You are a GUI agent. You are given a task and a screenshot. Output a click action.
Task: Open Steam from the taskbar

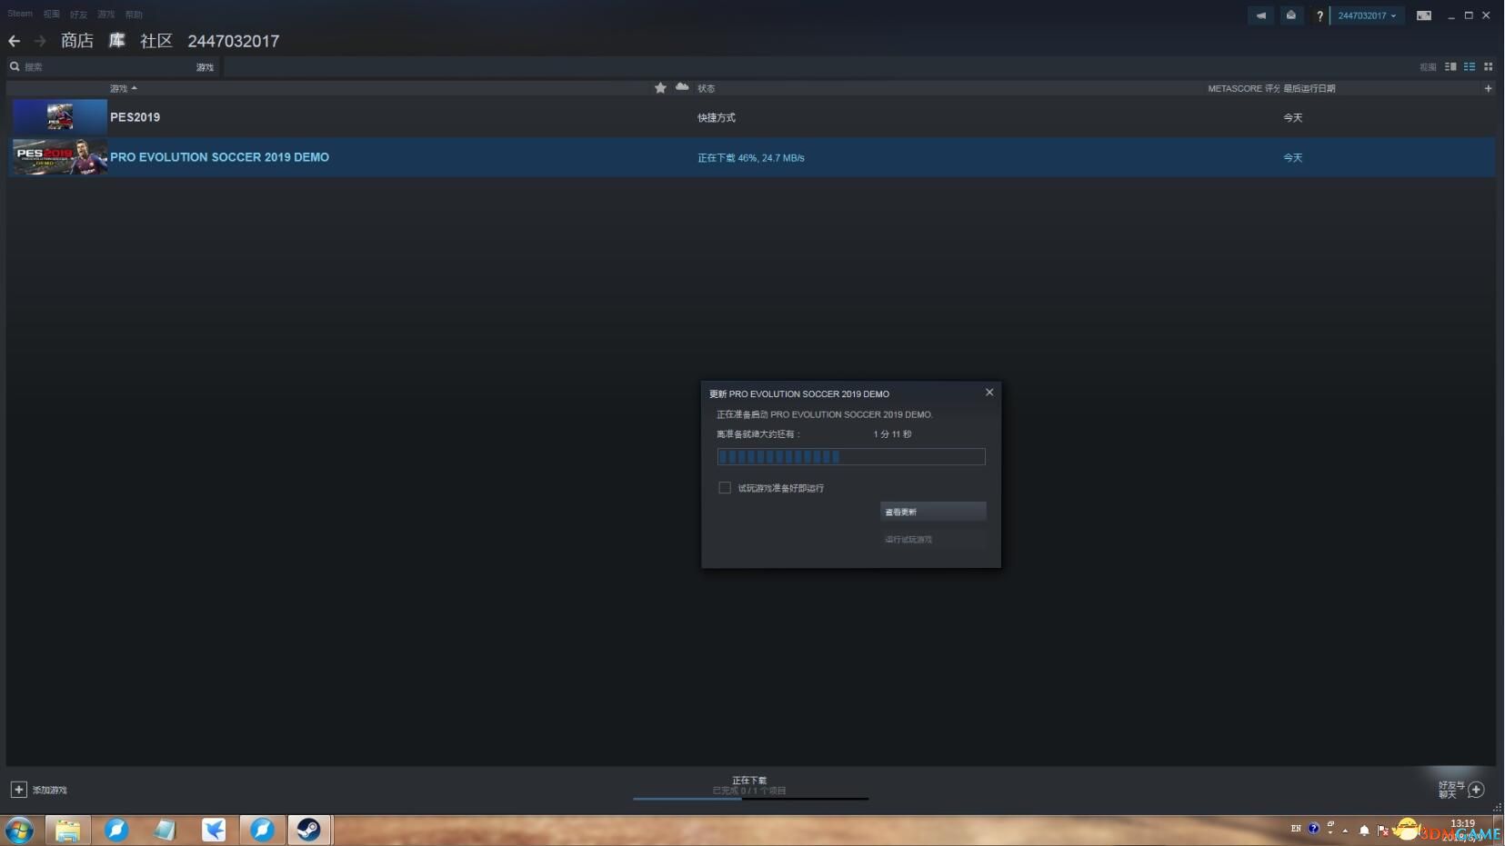308,830
